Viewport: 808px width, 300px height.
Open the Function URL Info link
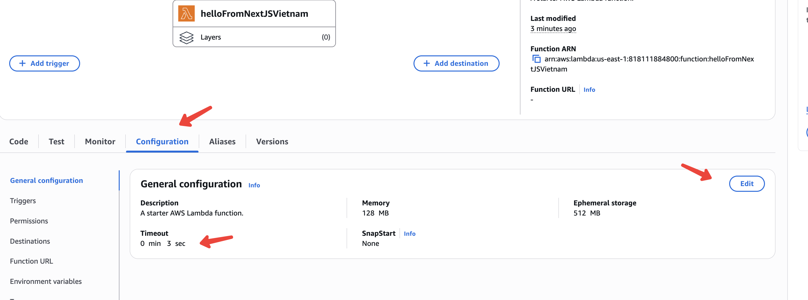point(589,90)
